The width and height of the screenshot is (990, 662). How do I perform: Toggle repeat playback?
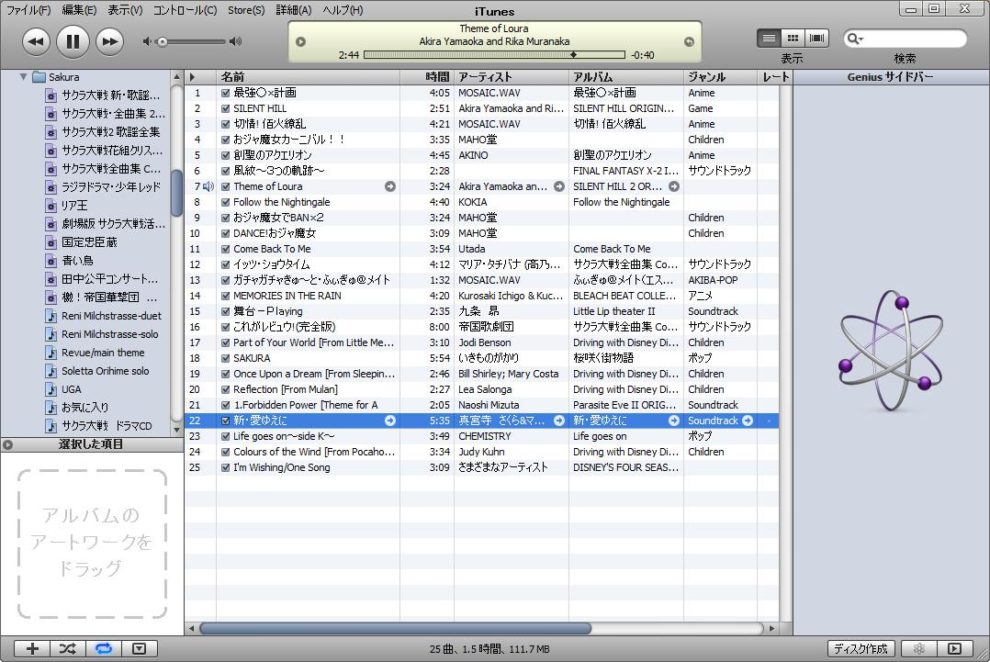click(x=104, y=649)
